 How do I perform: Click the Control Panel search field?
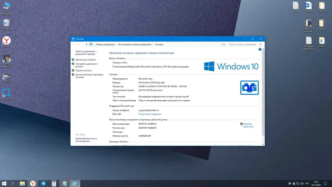tap(243, 44)
